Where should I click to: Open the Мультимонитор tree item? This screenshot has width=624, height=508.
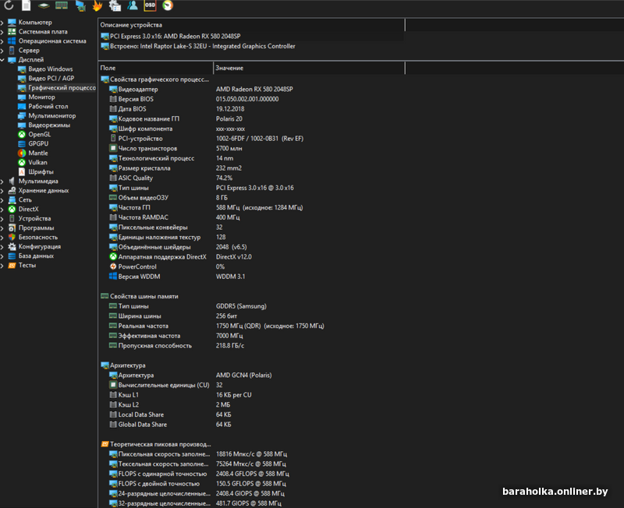click(51, 115)
